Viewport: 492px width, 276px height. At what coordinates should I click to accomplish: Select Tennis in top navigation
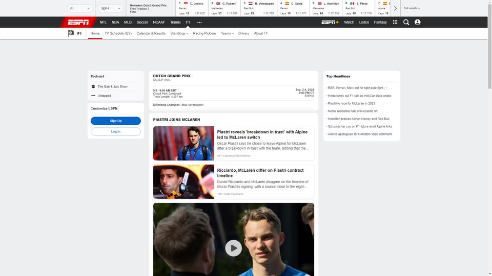click(x=175, y=22)
